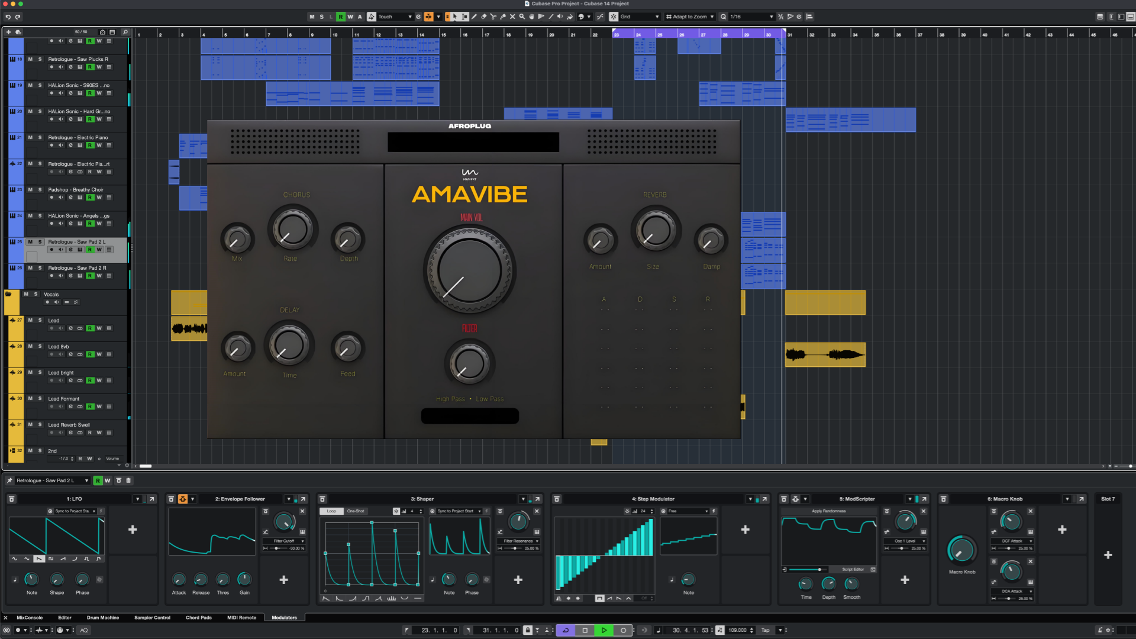Select the Mute (X) tool
Viewport: 1136px width, 639px height.
512,17
